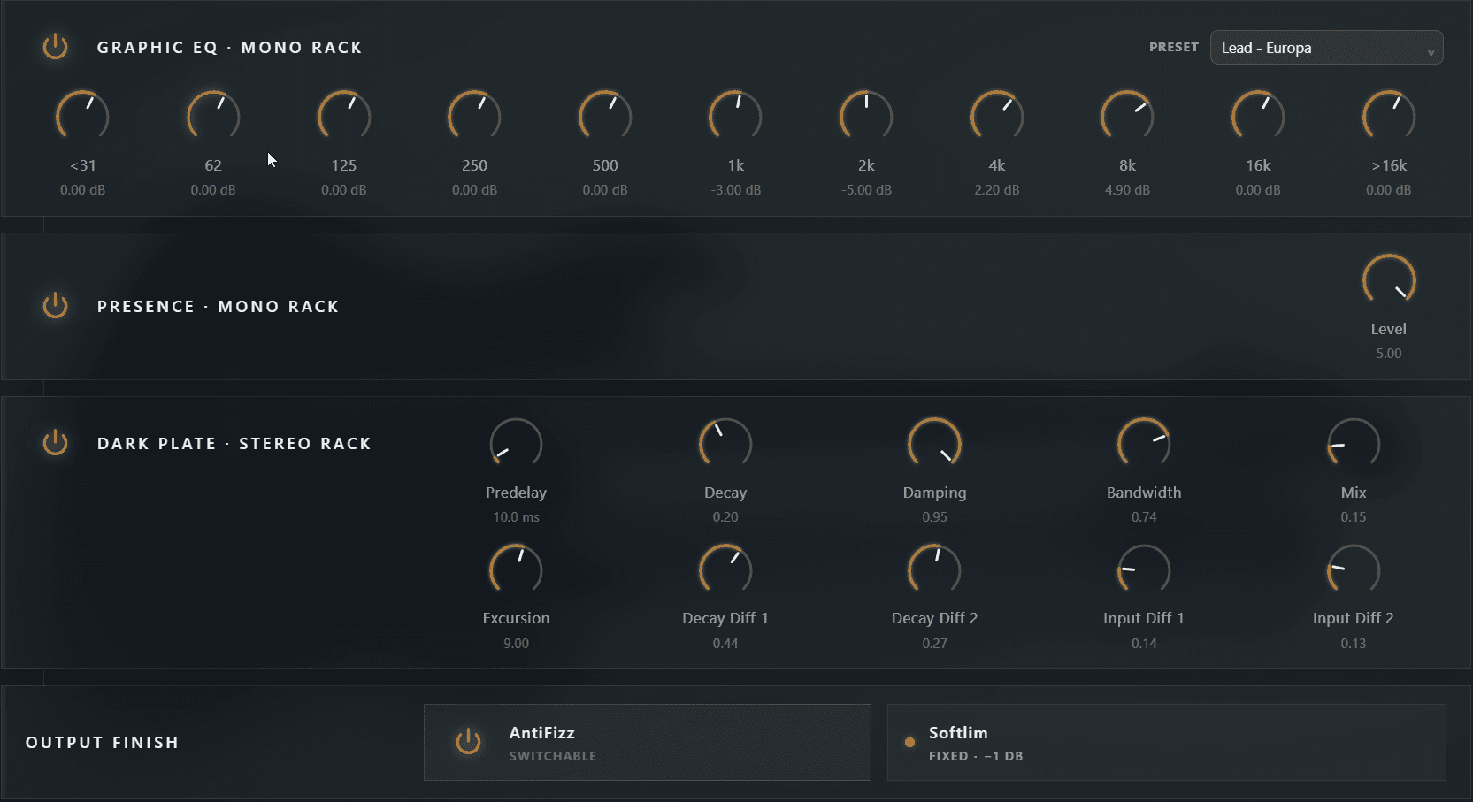The image size is (1473, 802).
Task: Click the 500 Hz EQ knob
Action: pyautogui.click(x=605, y=117)
